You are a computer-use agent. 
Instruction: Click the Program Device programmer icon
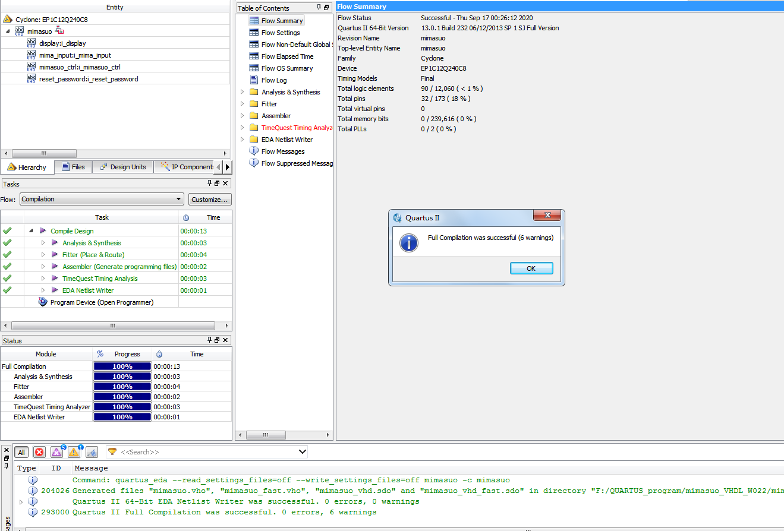[x=43, y=302]
